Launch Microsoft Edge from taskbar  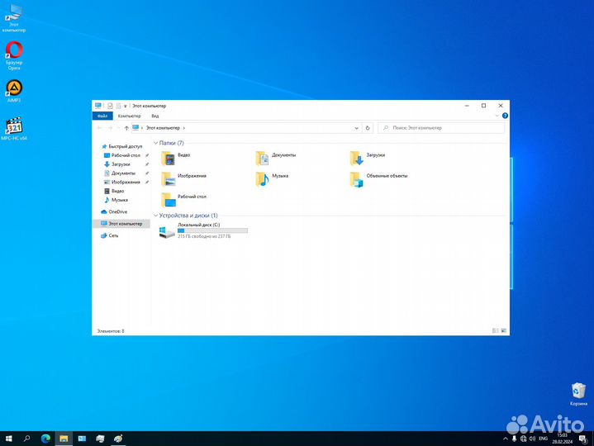click(x=45, y=439)
